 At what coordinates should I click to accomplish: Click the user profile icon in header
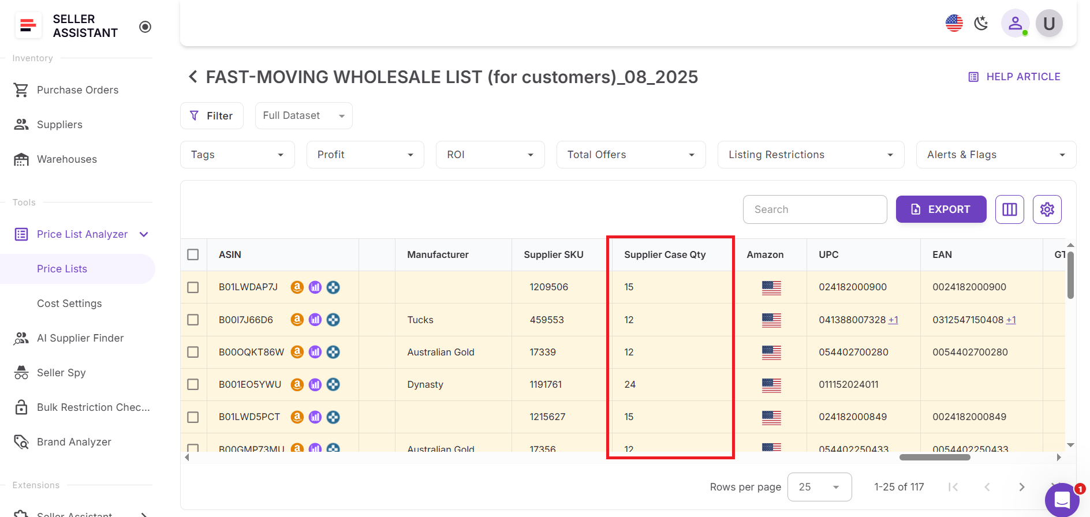(1015, 24)
